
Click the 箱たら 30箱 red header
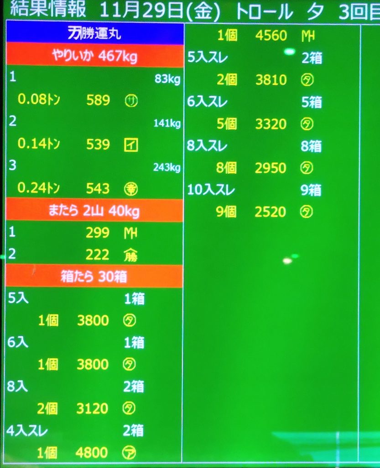[94, 277]
